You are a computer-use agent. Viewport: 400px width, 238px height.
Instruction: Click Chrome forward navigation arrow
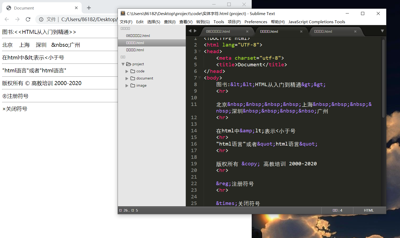pyautogui.click(x=17, y=19)
